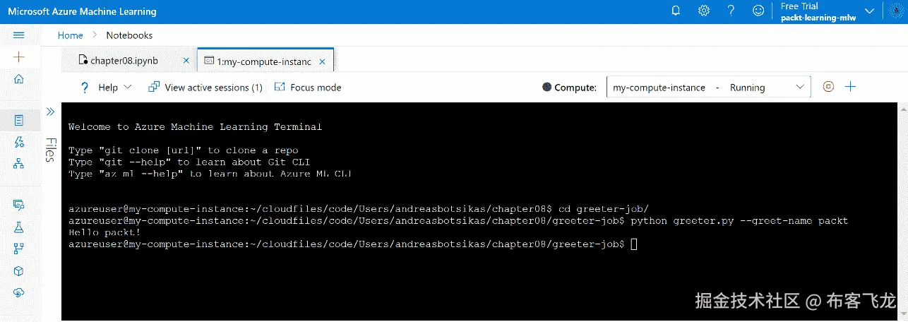Open the help question mark in header
This screenshot has width=908, height=322.
pyautogui.click(x=731, y=11)
